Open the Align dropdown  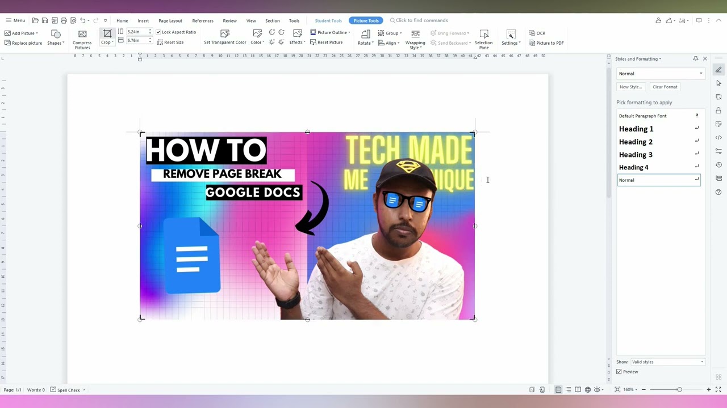(x=389, y=43)
